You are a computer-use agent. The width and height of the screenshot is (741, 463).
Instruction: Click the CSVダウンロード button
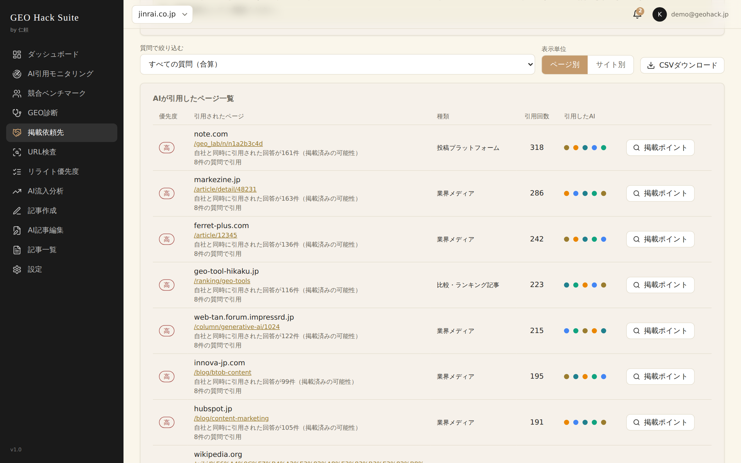[x=682, y=65]
